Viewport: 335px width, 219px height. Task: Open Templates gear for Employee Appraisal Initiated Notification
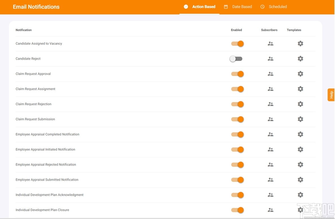pyautogui.click(x=300, y=150)
